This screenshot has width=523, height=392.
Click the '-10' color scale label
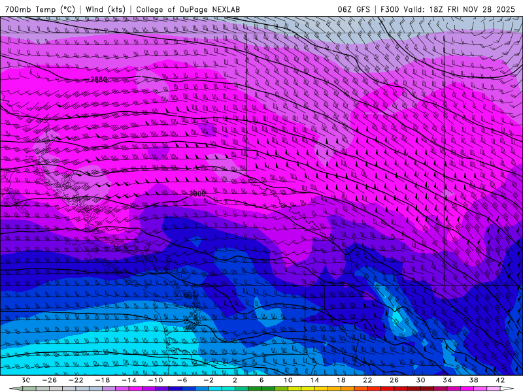[156, 380]
